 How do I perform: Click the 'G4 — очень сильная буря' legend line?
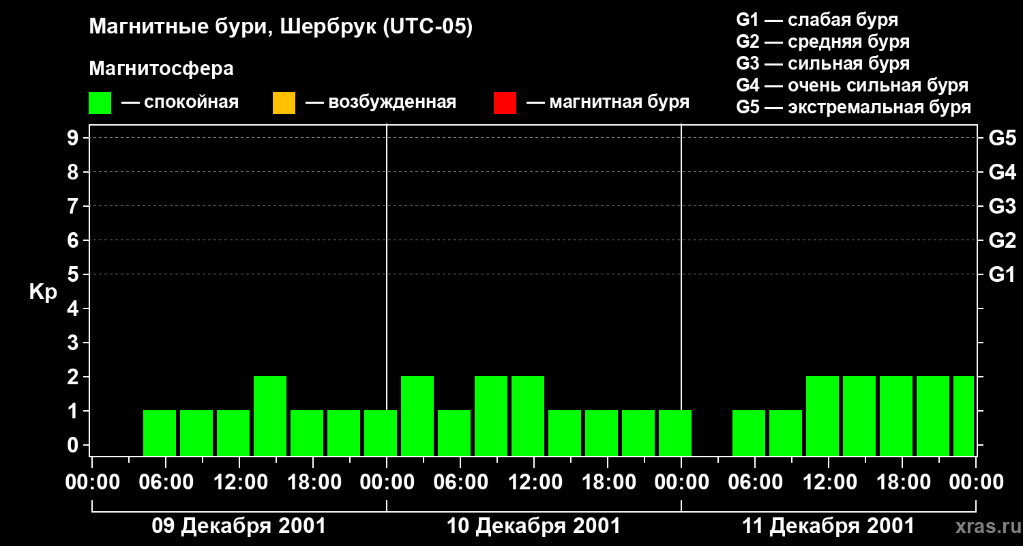[x=853, y=85]
